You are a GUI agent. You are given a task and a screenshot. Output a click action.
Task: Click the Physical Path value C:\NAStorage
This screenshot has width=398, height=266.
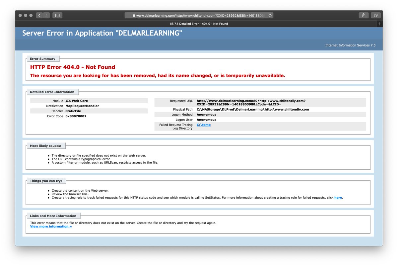coord(253,109)
